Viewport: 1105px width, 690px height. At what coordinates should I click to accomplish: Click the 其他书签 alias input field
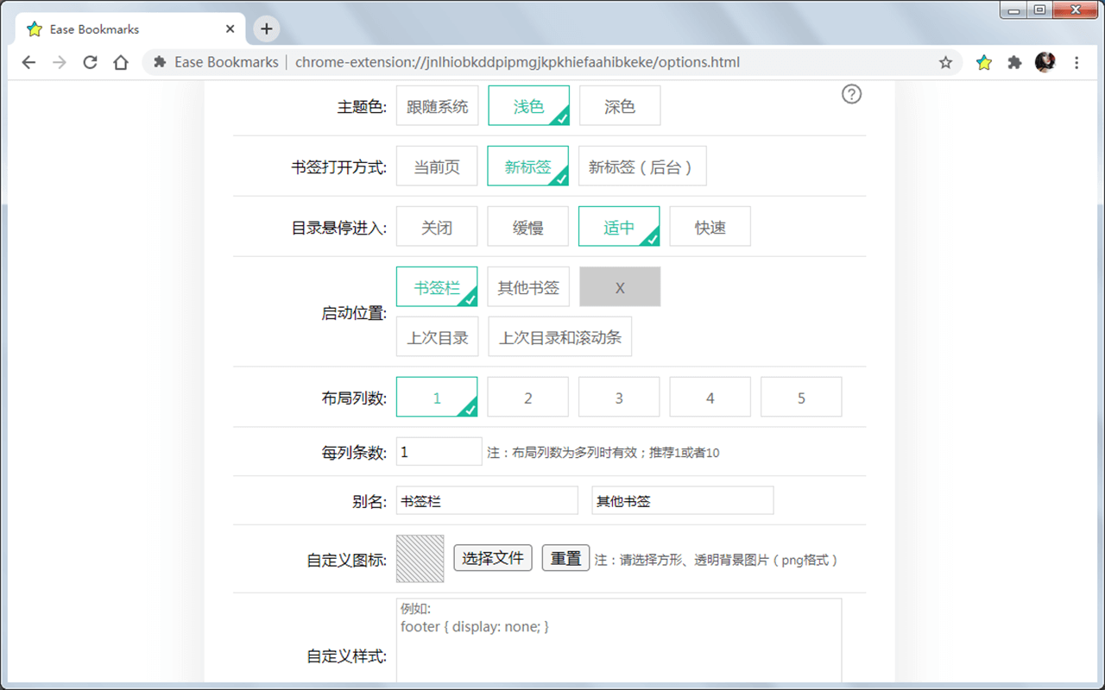click(682, 500)
